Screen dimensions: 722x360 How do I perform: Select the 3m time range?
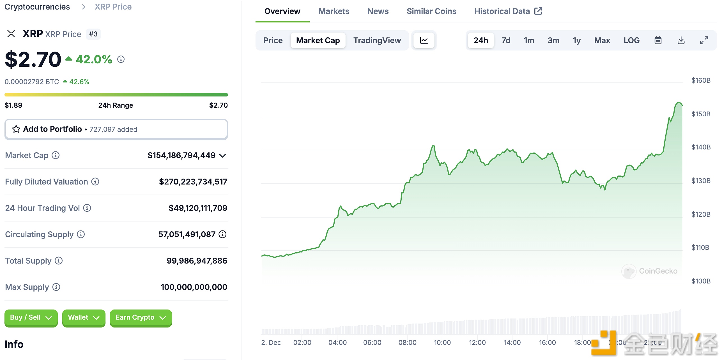coord(553,40)
